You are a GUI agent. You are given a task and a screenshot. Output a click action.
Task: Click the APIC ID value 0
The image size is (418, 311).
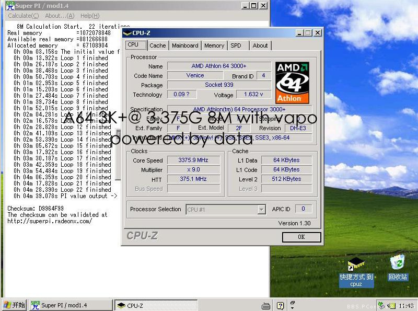click(x=304, y=209)
